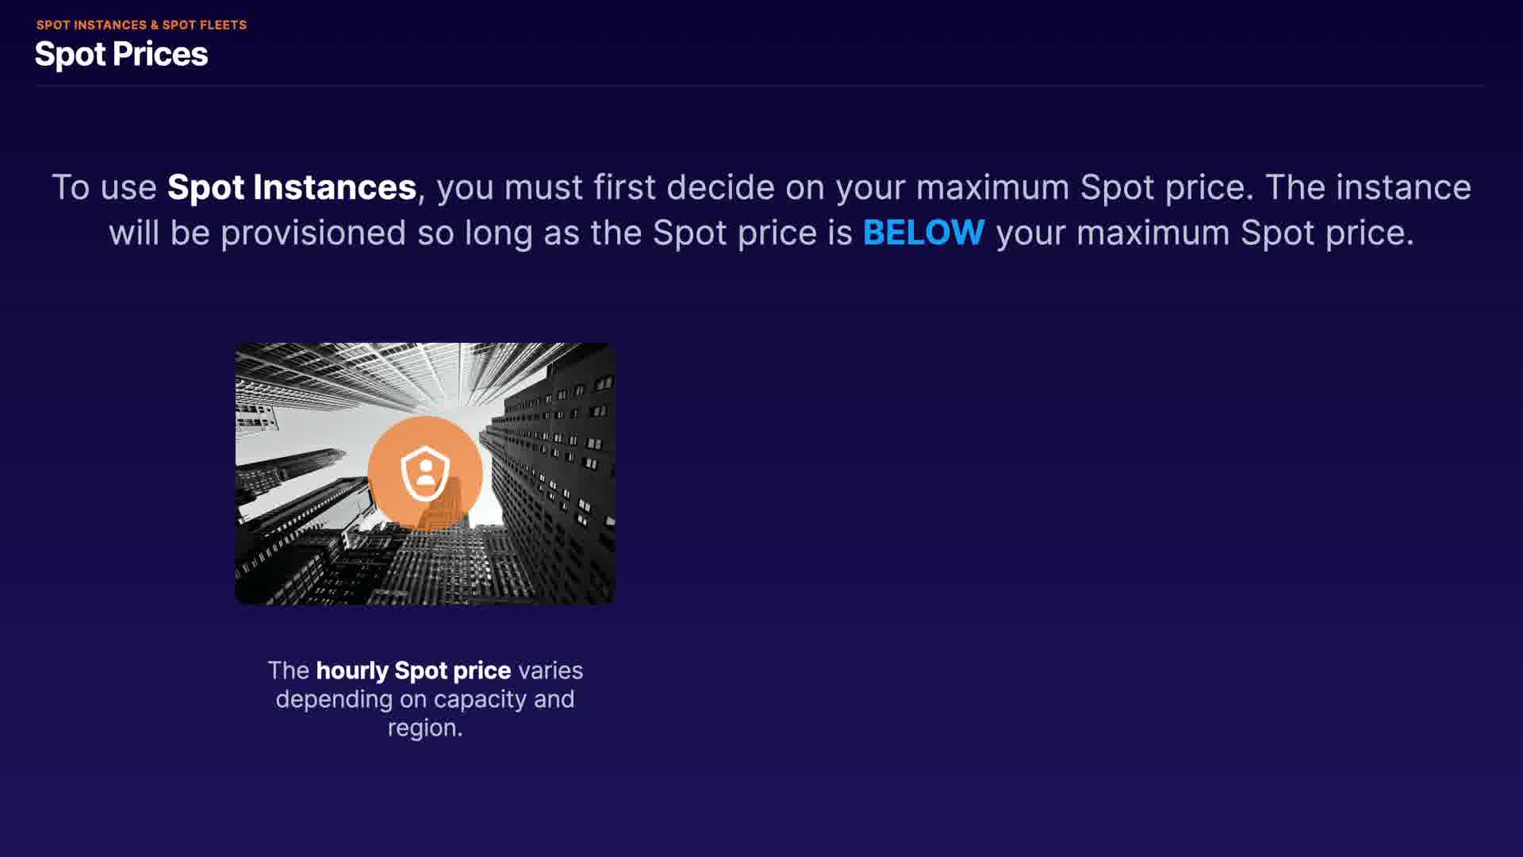Click the "Spot Prices" slide title
Image resolution: width=1523 pixels, height=857 pixels.
tap(121, 54)
